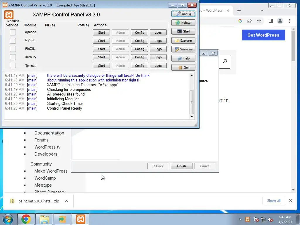300x225 pixels.
Task: Quit the XAMPP Control Panel
Action: tap(183, 67)
